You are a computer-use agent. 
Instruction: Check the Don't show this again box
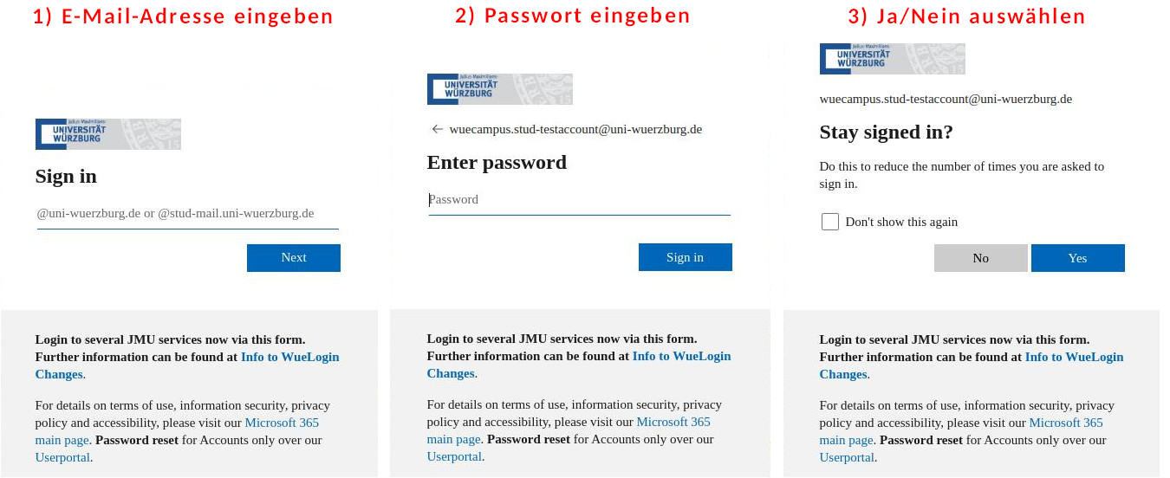pos(830,222)
